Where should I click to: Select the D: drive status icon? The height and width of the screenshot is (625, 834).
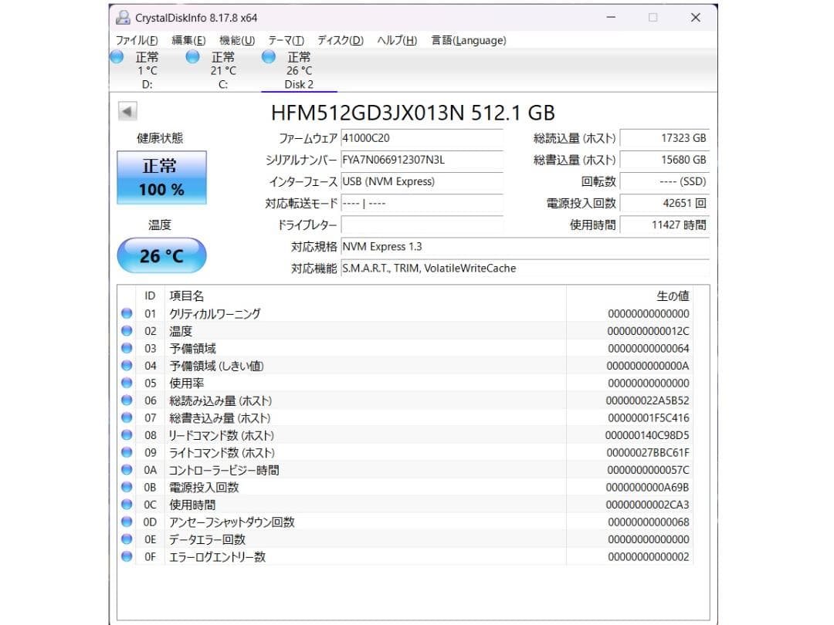117,56
